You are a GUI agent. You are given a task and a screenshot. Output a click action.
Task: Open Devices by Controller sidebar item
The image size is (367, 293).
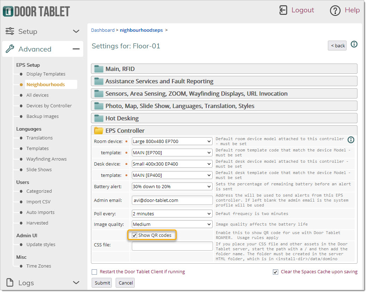[x=49, y=106]
